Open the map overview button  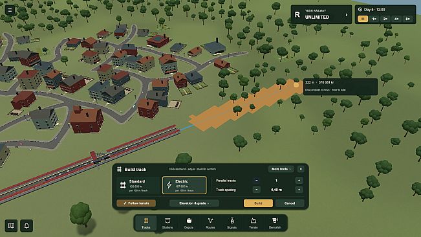click(x=11, y=225)
